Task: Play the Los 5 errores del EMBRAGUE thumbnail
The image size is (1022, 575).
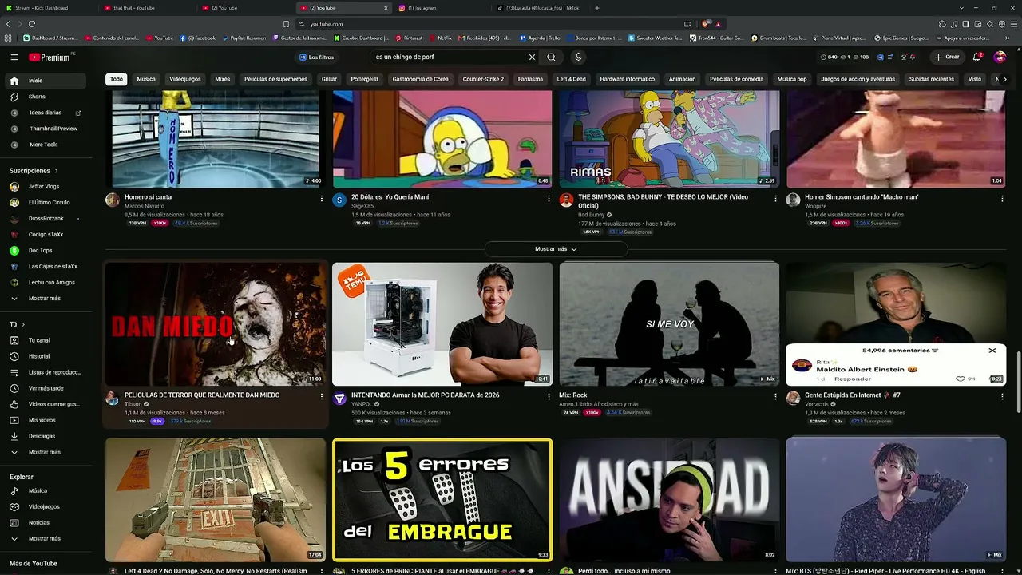Action: pyautogui.click(x=442, y=500)
